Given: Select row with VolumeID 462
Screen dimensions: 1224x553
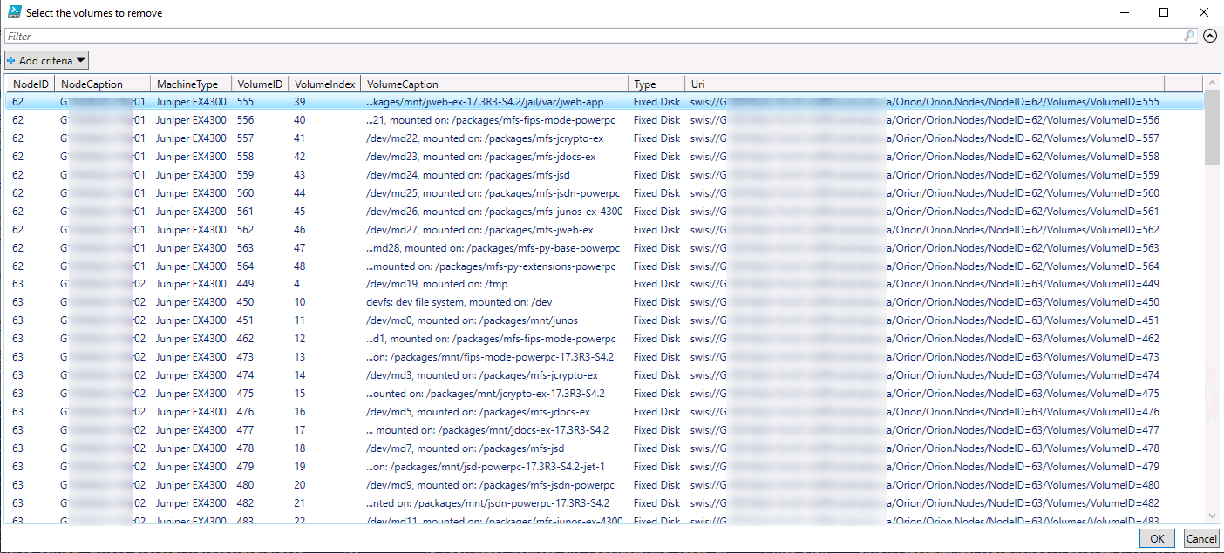Looking at the screenshot, I should coord(605,339).
